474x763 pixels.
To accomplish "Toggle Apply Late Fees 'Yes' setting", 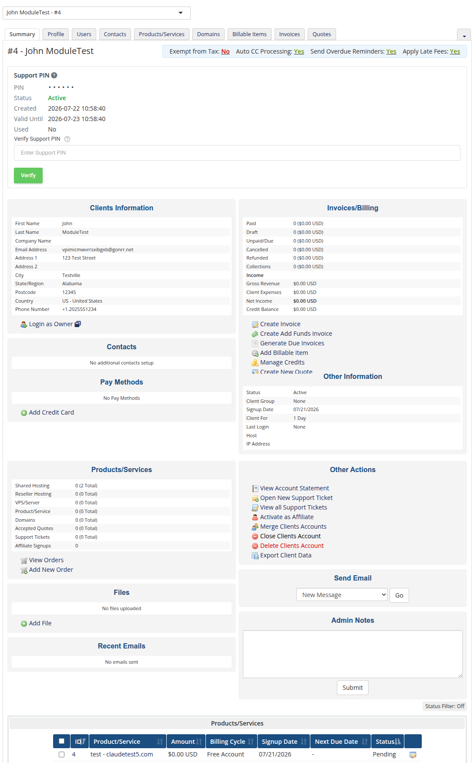I will pyautogui.click(x=455, y=51).
